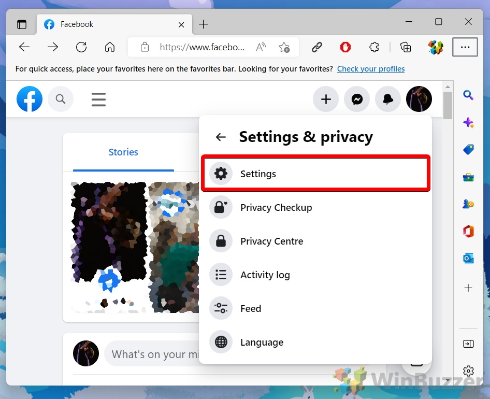Open the sidebar Outlook icon
Screen dimensions: 490x399
[x=468, y=259]
